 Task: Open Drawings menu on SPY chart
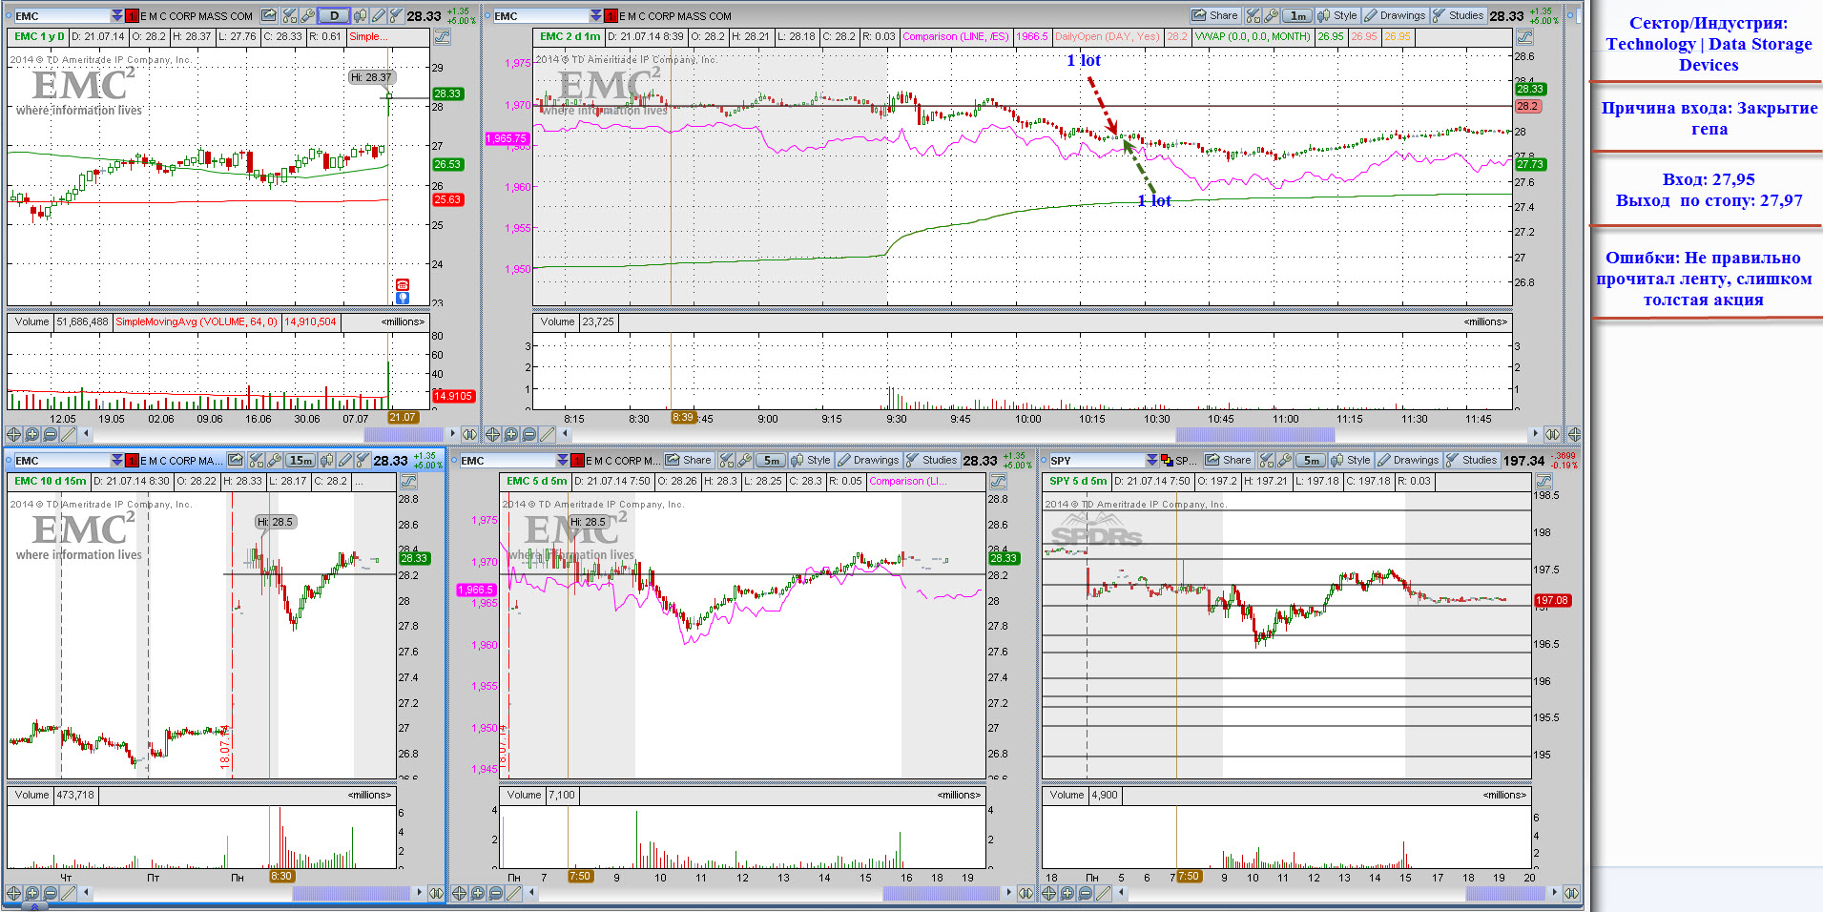[x=1408, y=460]
